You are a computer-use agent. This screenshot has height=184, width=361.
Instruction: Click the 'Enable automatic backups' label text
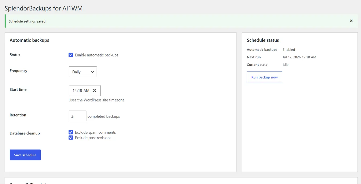click(x=96, y=55)
